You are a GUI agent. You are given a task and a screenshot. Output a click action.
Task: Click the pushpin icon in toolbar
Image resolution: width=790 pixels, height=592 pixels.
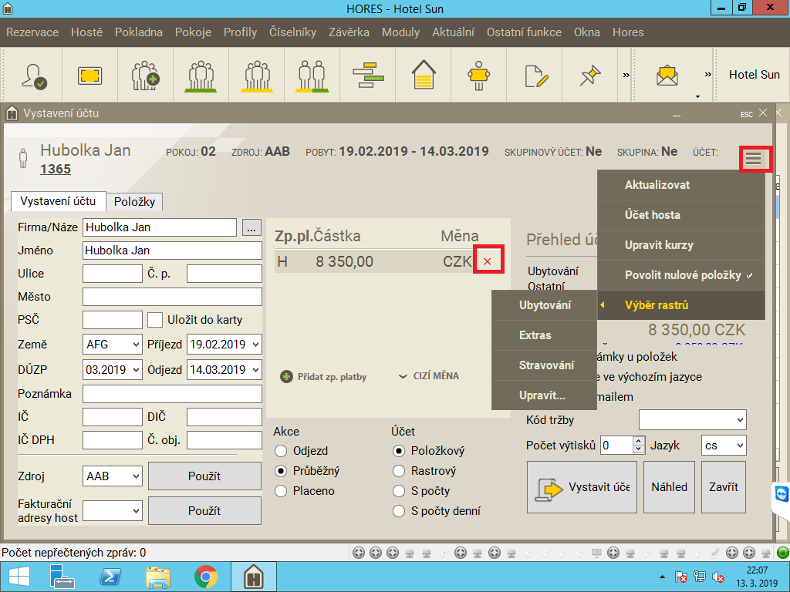click(590, 75)
